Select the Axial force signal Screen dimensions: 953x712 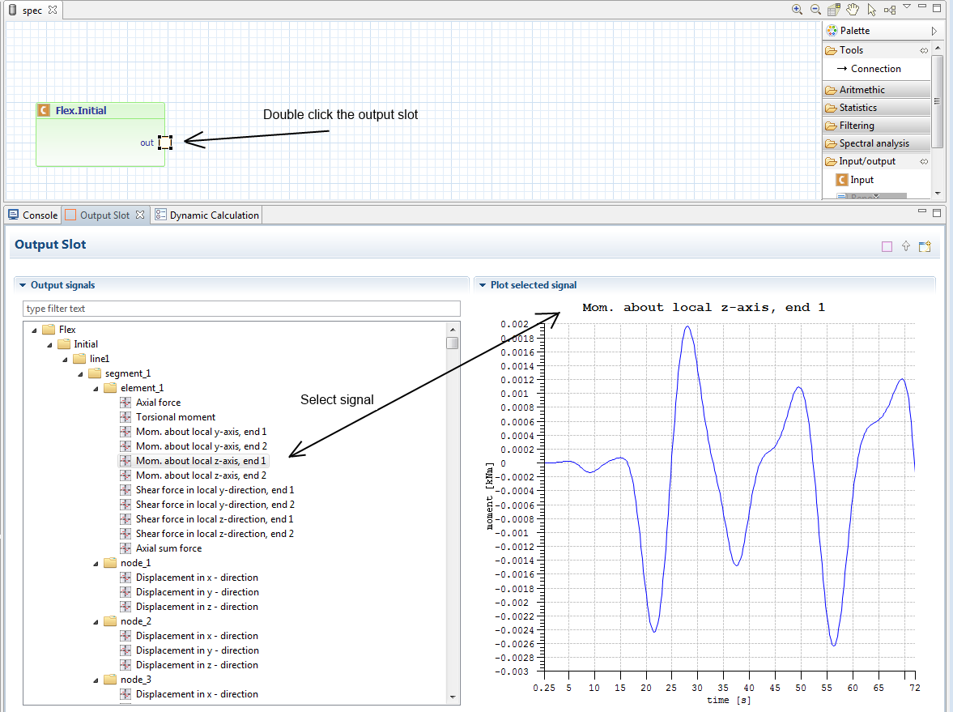tap(158, 403)
